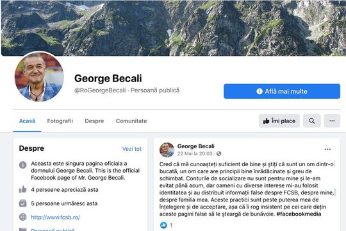Click the small avatar on the post
Viewport: 346px width, 231px height.
tap(167, 150)
